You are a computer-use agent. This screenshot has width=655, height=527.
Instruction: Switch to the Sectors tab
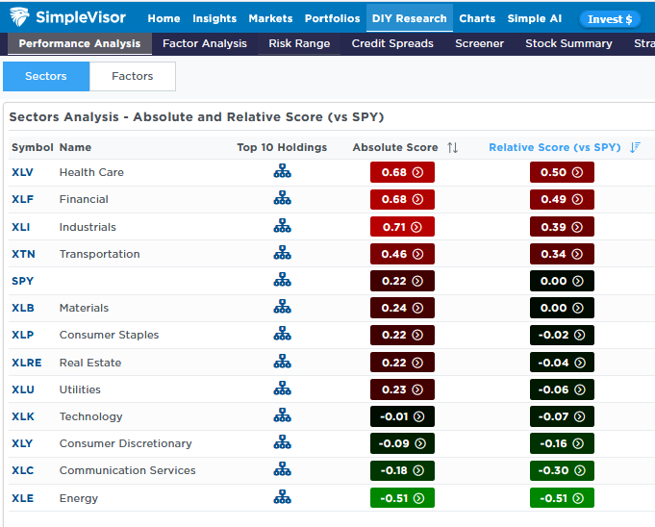click(x=46, y=76)
